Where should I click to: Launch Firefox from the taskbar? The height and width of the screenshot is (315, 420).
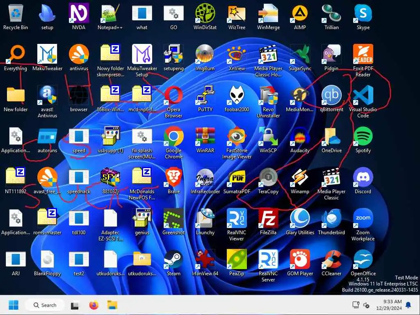(94, 305)
